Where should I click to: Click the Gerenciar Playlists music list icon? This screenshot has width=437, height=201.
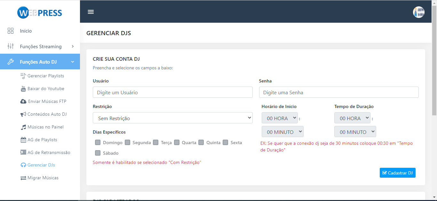[x=23, y=76]
